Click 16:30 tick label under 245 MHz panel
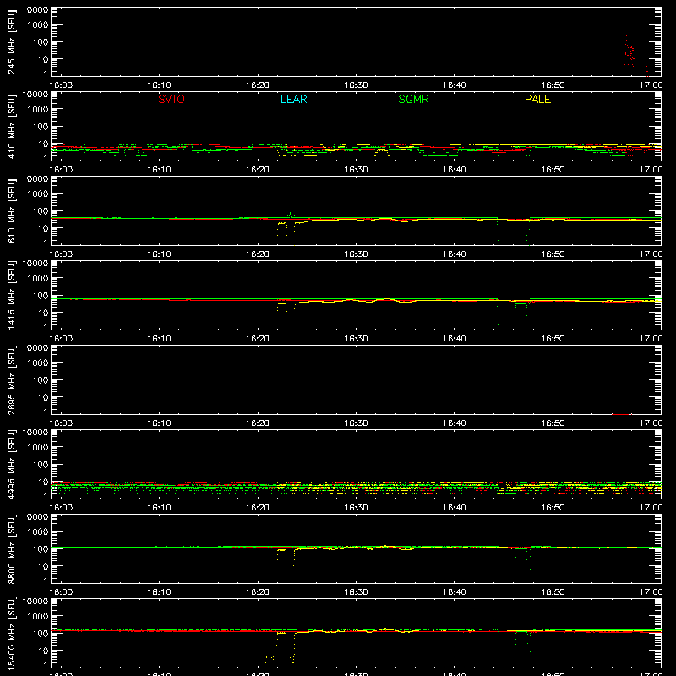This screenshot has width=676, height=676. pos(356,85)
